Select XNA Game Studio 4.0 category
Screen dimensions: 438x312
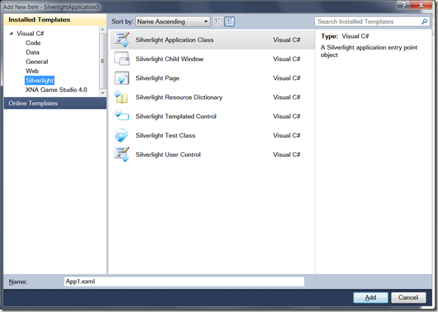(x=56, y=90)
